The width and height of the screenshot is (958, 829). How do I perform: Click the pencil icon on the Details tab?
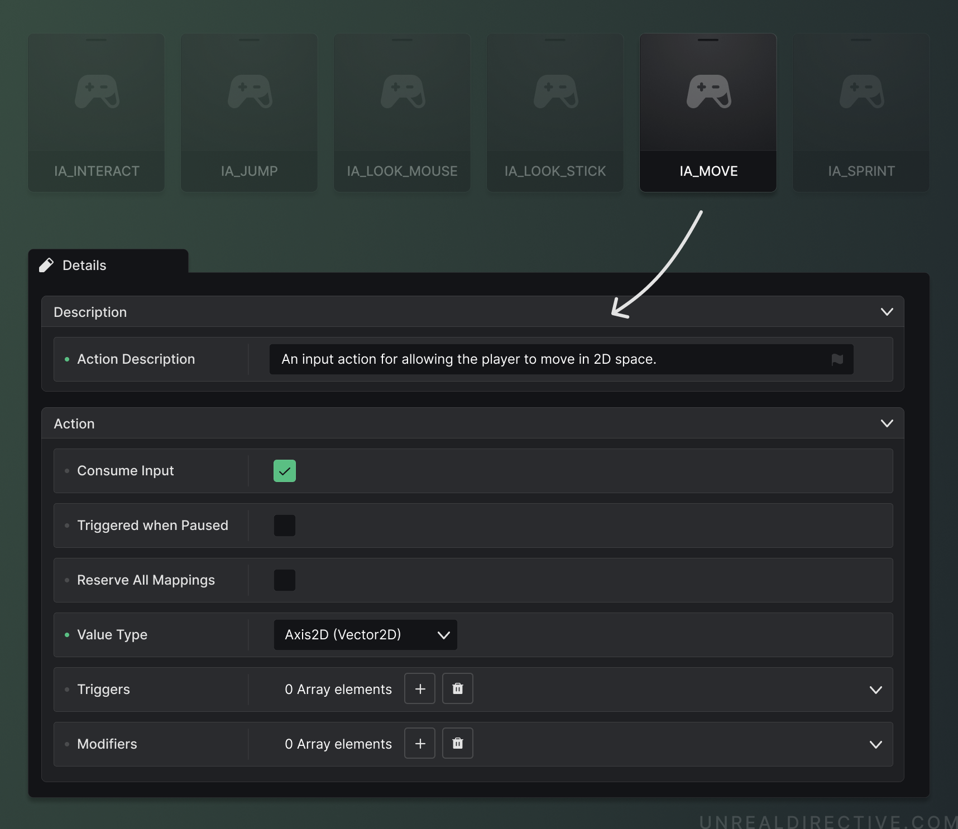(47, 265)
